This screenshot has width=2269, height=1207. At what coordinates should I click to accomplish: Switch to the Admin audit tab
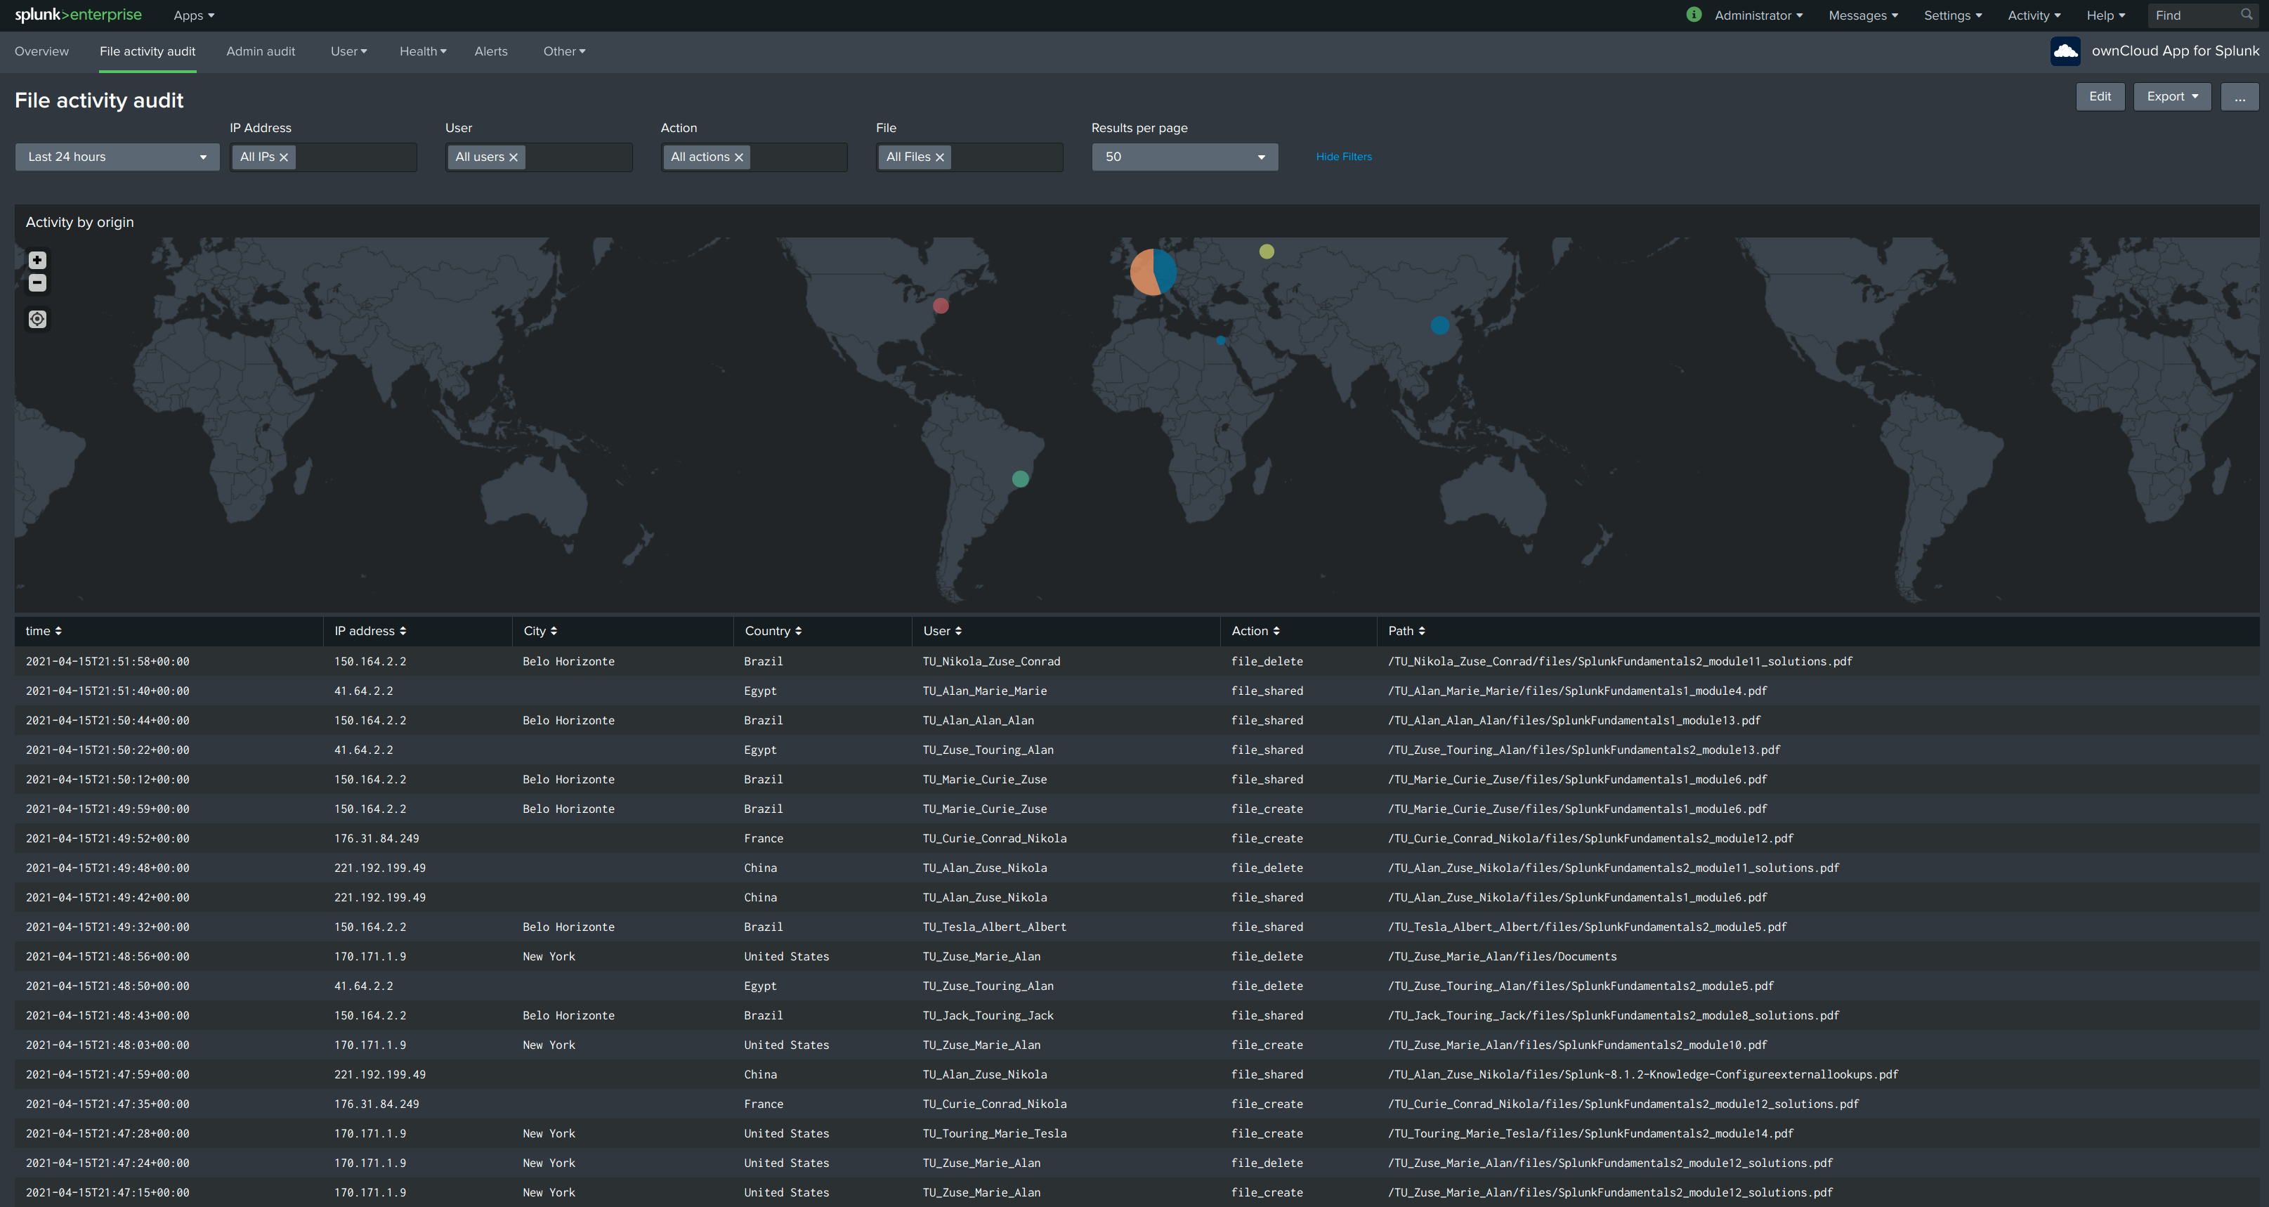[261, 51]
